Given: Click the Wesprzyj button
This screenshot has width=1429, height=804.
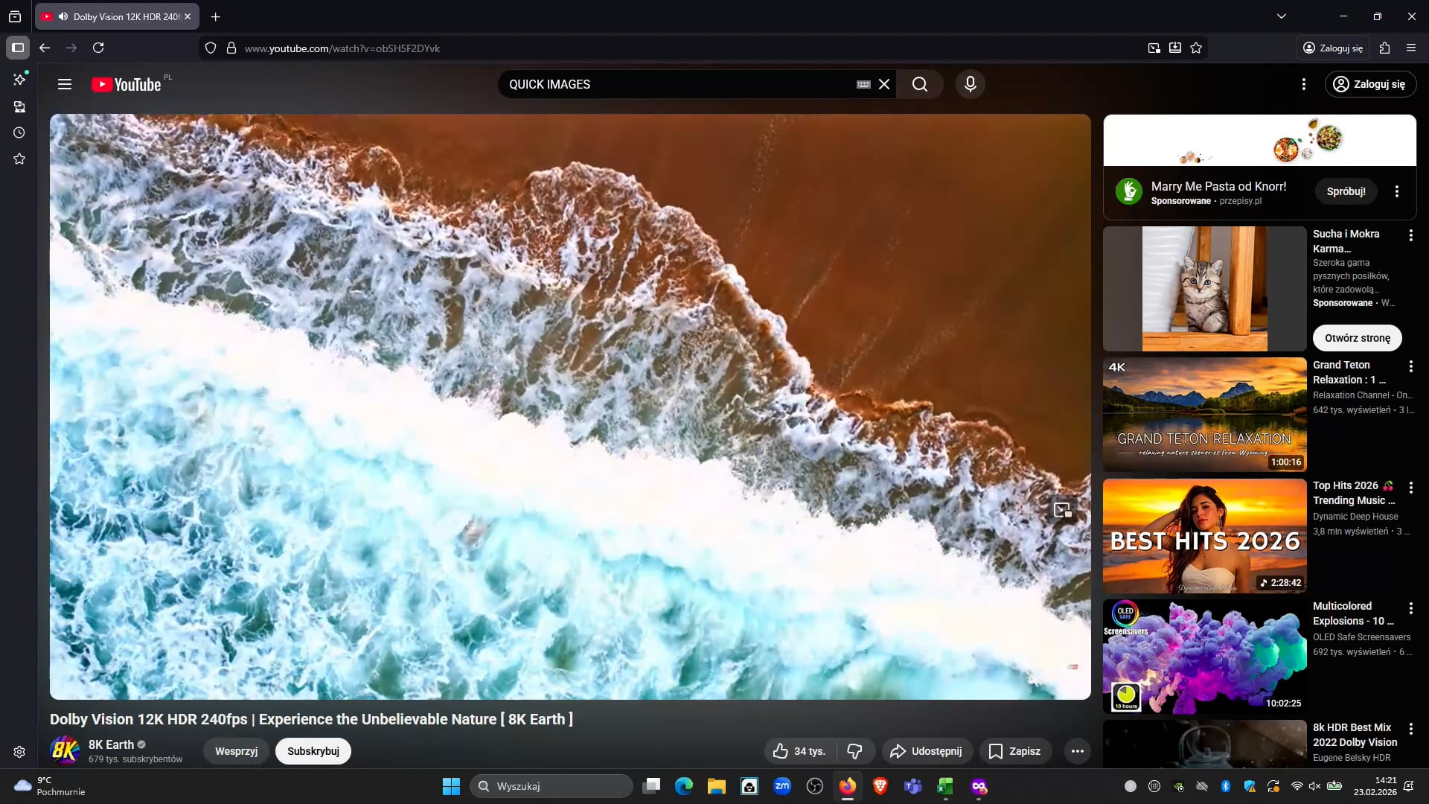Looking at the screenshot, I should point(236,751).
